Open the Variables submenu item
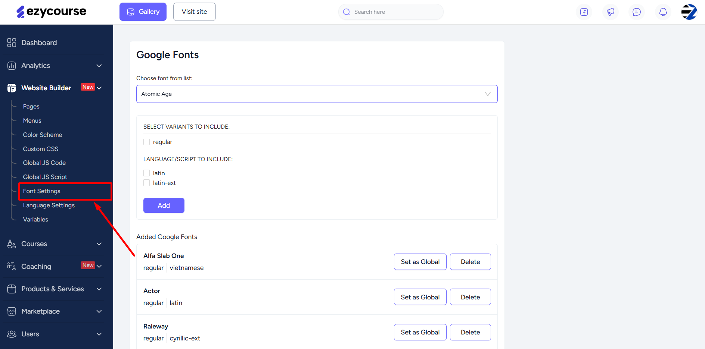 pyautogui.click(x=35, y=220)
